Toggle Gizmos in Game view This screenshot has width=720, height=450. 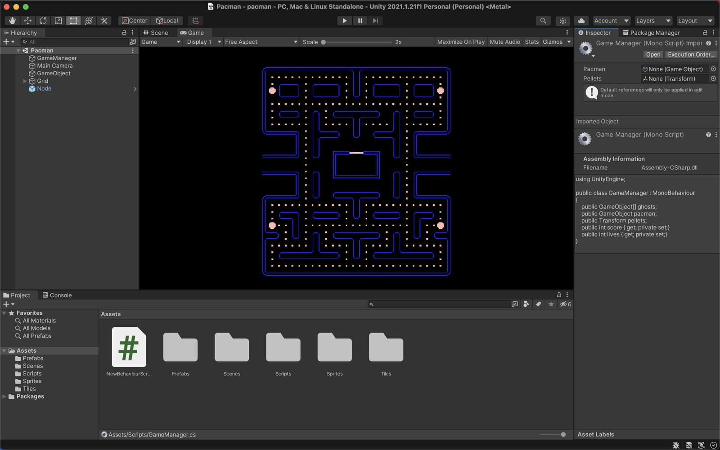coord(553,42)
